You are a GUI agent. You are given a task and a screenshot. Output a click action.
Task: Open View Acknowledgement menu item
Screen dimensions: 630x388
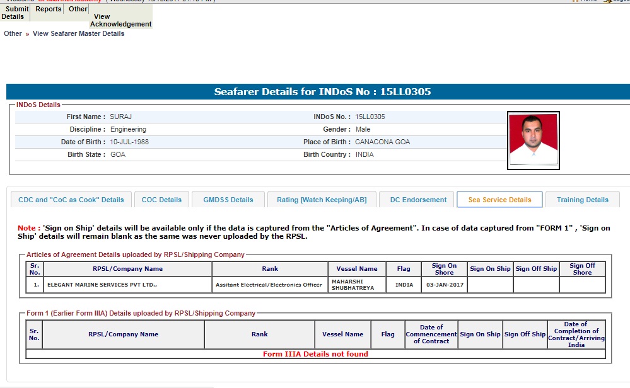(122, 20)
